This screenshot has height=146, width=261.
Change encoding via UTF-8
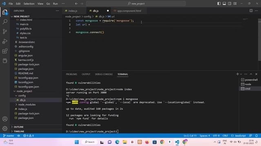[216, 136]
